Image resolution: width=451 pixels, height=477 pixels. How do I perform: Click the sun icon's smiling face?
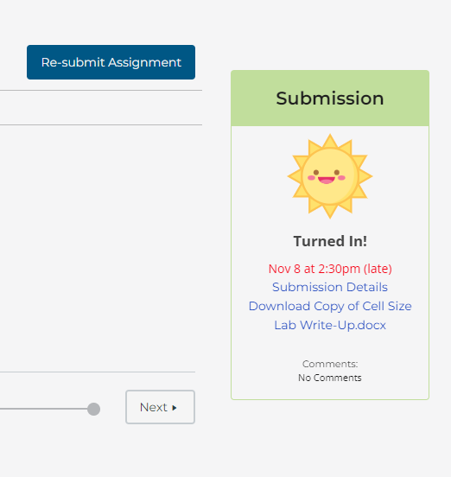point(329,176)
